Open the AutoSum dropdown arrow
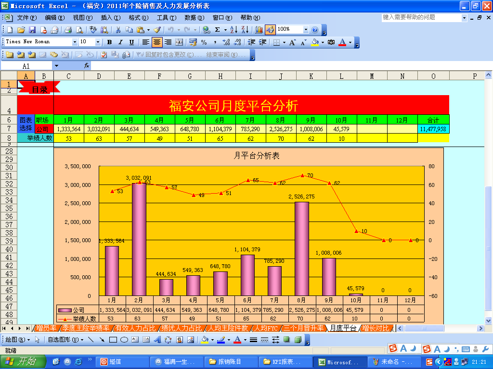 (225, 30)
